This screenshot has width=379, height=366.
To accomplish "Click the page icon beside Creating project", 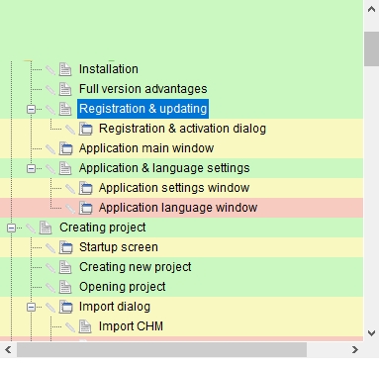I will [46, 228].
